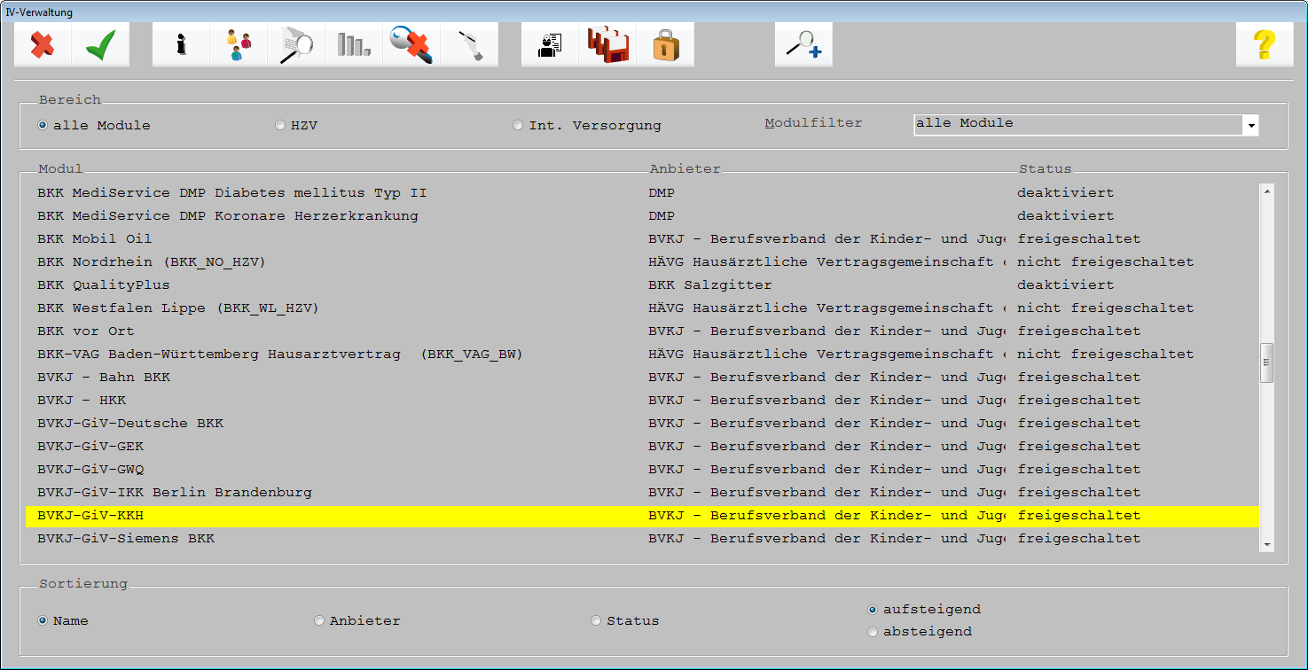Open help via the yellow question mark
Viewport: 1308px width, 670px height.
click(x=1265, y=44)
